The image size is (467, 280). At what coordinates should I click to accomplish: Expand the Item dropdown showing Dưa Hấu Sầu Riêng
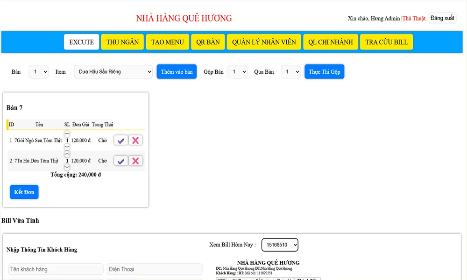[x=113, y=72]
